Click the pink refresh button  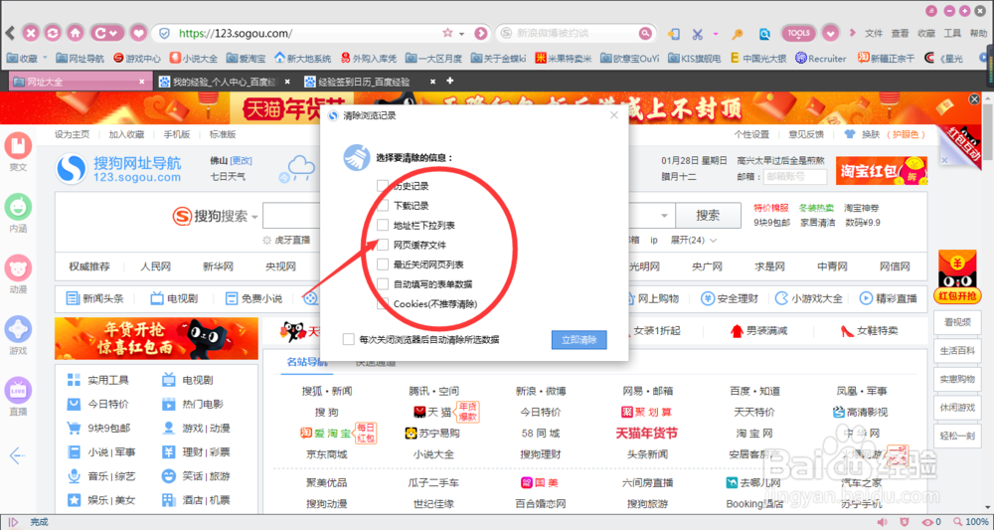(x=54, y=33)
